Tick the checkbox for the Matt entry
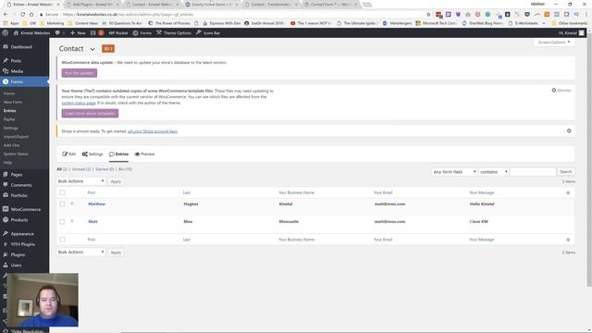 (62, 222)
